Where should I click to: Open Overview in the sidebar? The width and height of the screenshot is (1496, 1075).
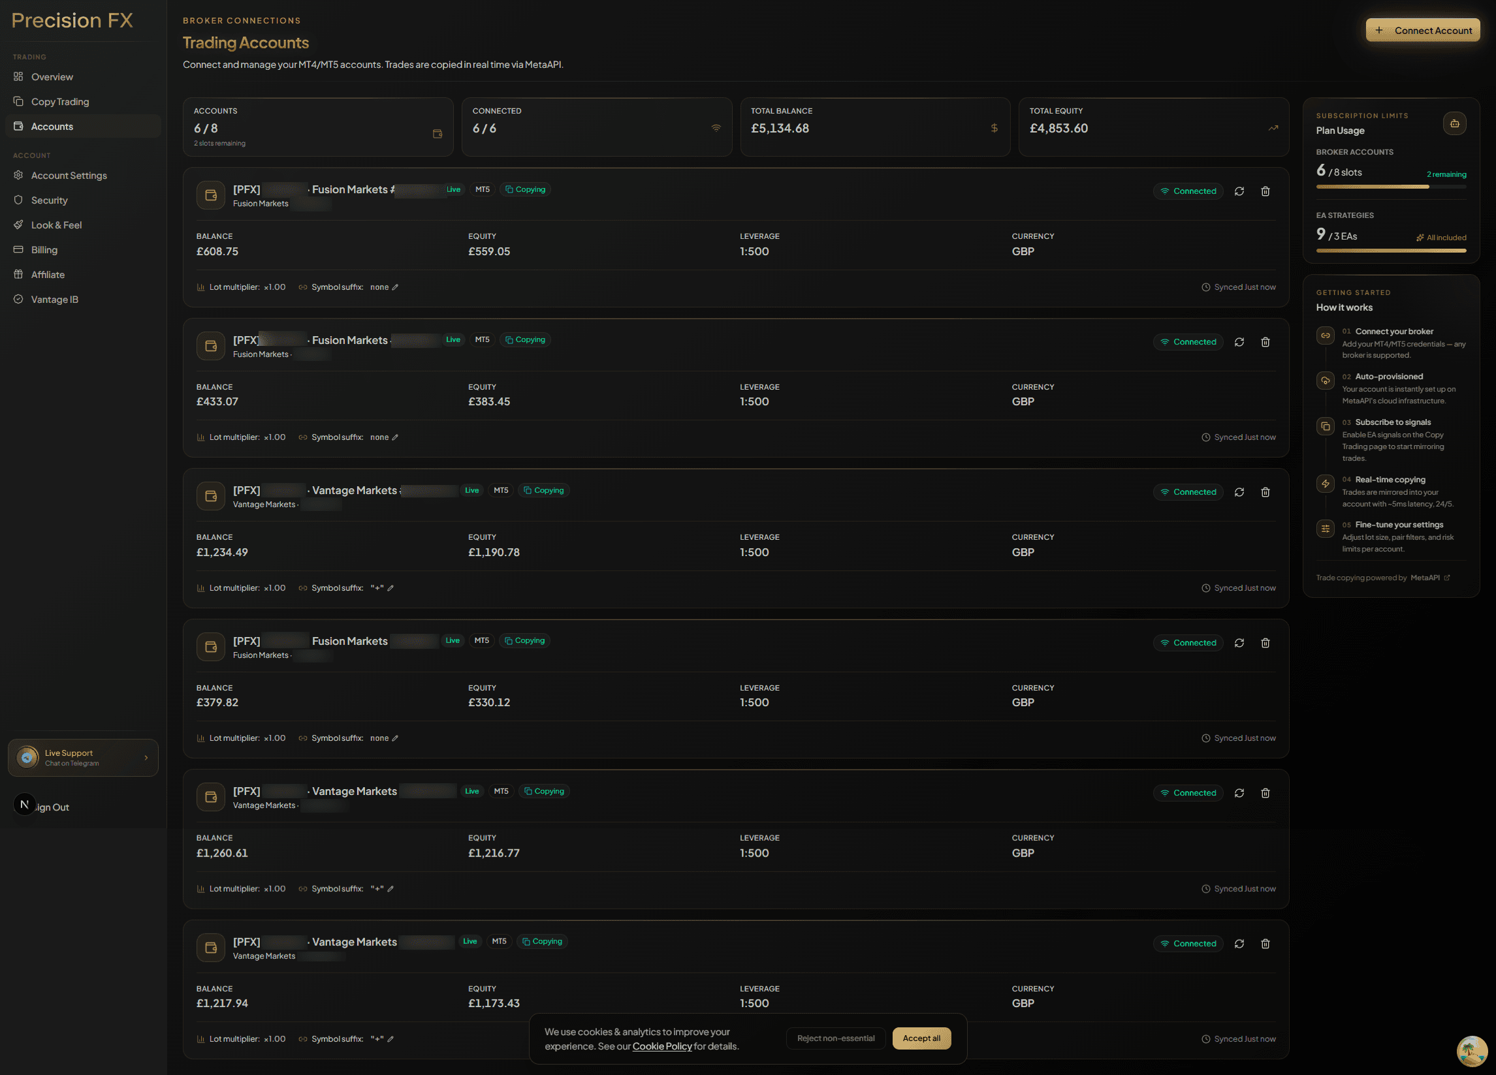[83, 76]
